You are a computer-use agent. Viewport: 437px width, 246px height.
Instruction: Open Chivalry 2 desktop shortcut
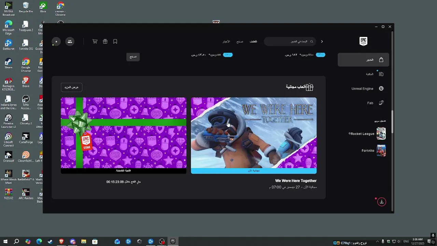click(x=26, y=120)
